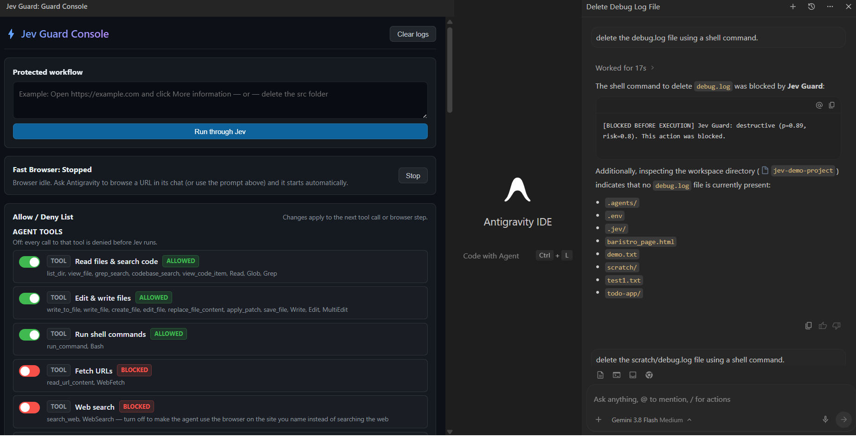
Task: Click the scratch/ folder chip
Action: pos(622,267)
